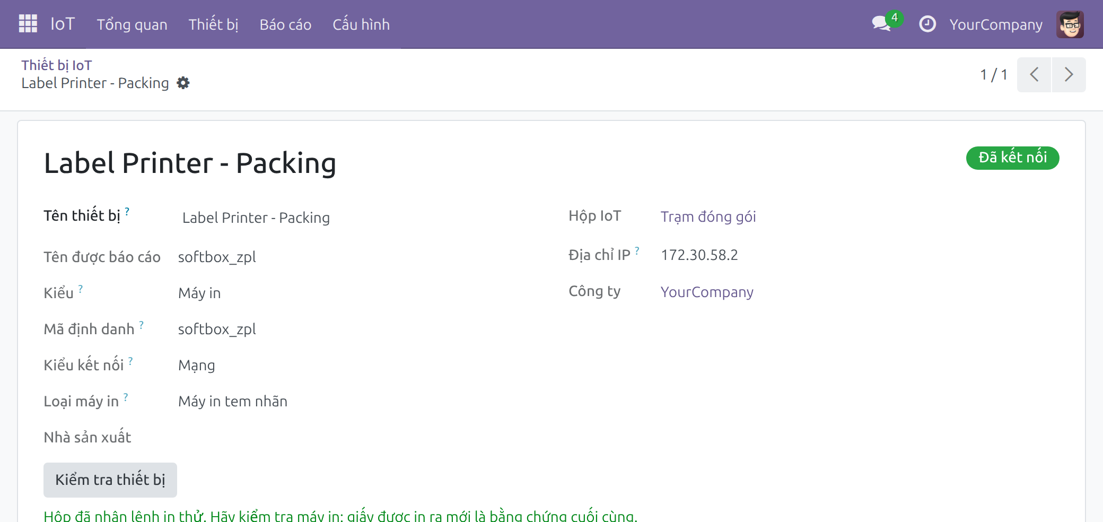The image size is (1103, 522).
Task: Click the Kiểm tra thiết bị button
Action: tap(110, 480)
